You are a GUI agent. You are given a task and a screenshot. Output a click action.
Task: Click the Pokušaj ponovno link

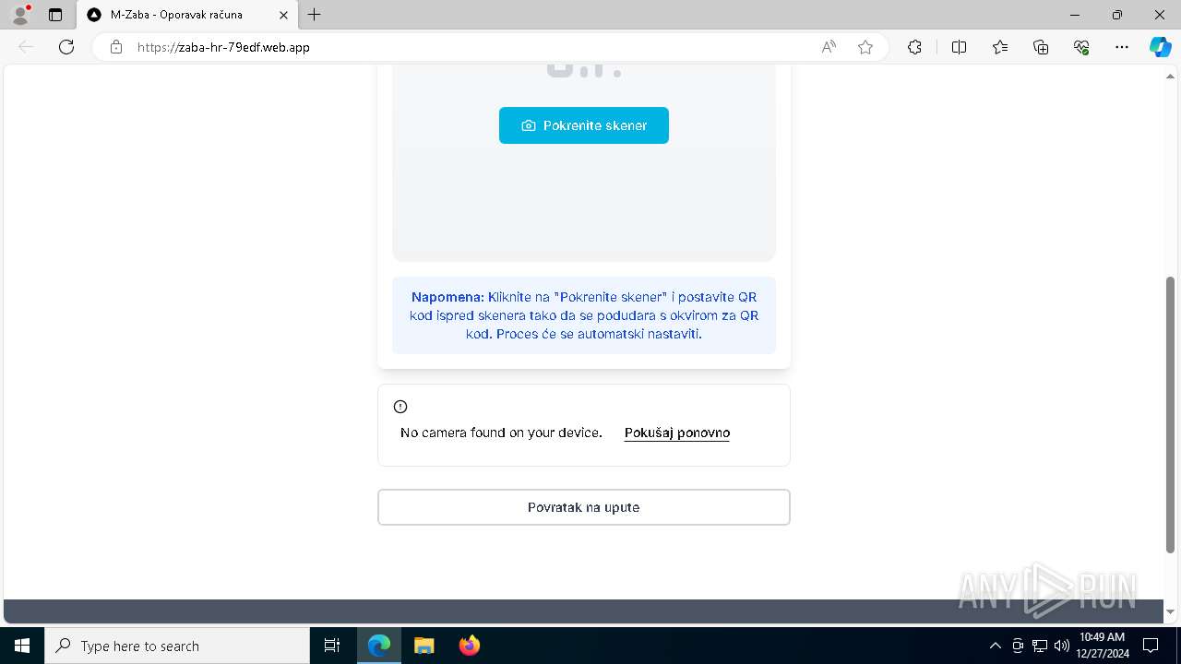[677, 433]
